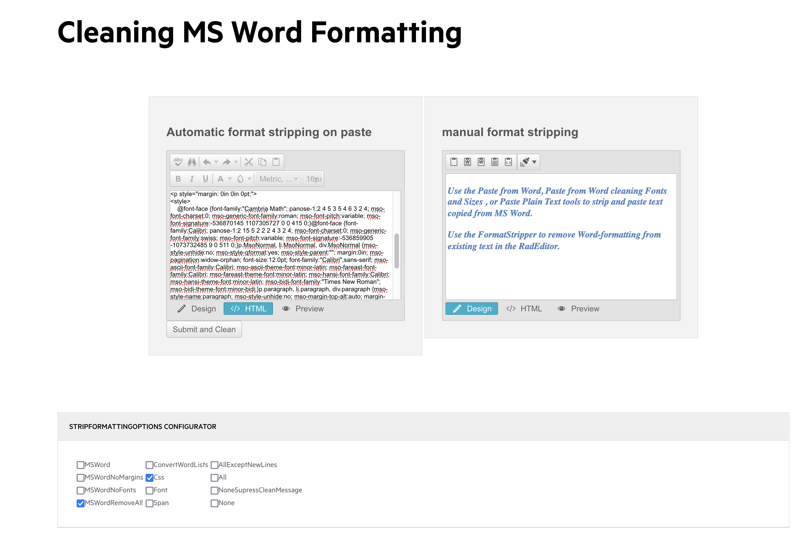Screen dimensions: 794x550
Task: Click the spell check abc icon
Action: click(x=178, y=162)
